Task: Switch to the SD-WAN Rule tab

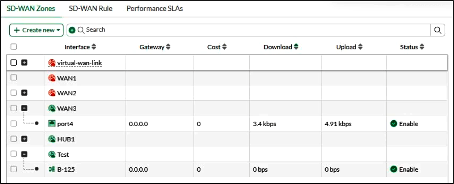Action: 91,8
